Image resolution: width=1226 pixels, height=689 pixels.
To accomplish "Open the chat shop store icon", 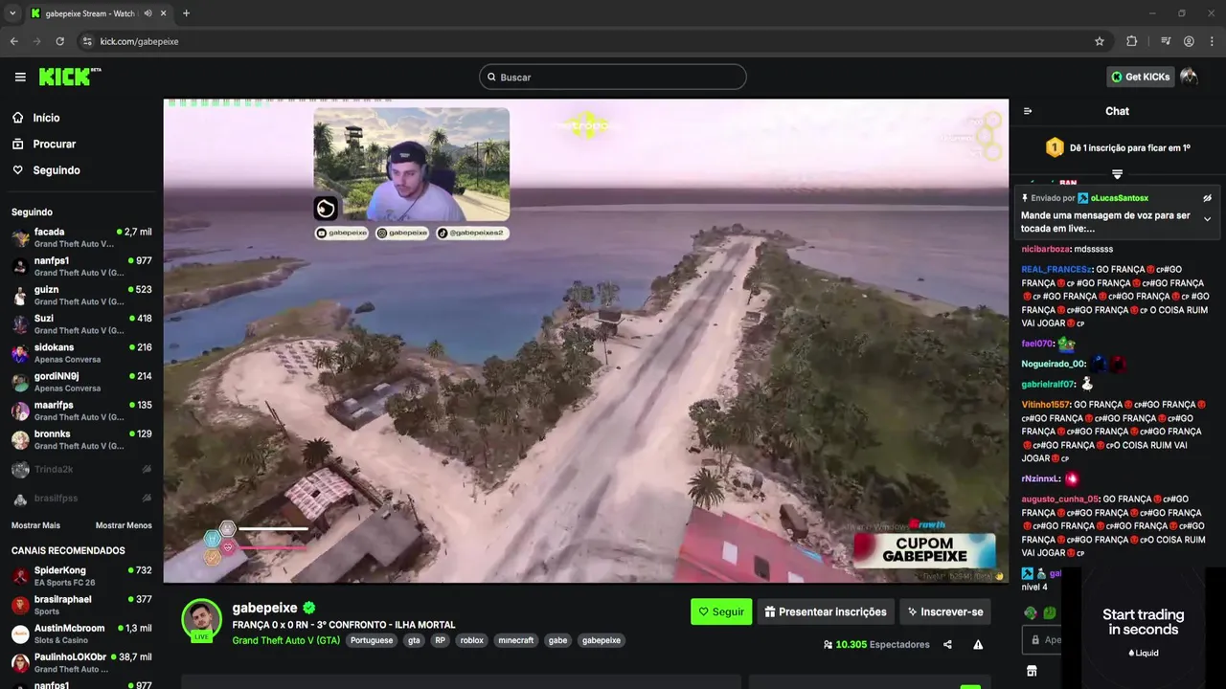I will coord(1032,671).
